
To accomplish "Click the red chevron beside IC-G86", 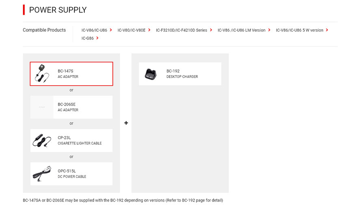I will 97,38.
